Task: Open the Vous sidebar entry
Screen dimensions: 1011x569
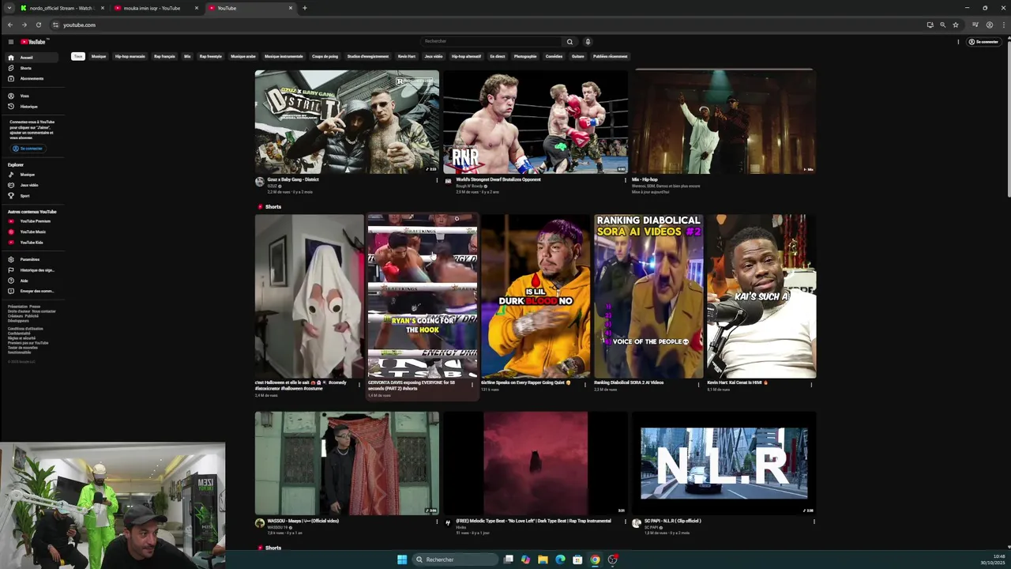Action: coord(32,96)
